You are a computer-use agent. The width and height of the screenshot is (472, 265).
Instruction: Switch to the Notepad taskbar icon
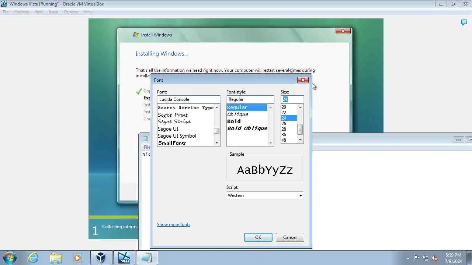[147, 258]
